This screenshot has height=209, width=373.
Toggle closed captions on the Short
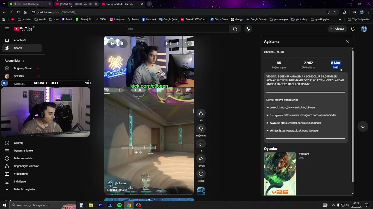point(168,44)
